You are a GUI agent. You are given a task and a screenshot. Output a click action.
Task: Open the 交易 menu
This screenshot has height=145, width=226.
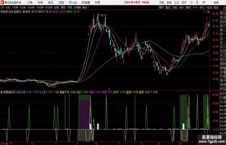(x=97, y=2)
